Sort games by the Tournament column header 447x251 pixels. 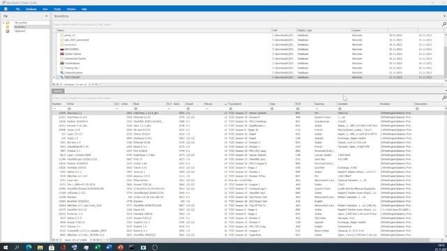coord(248,104)
